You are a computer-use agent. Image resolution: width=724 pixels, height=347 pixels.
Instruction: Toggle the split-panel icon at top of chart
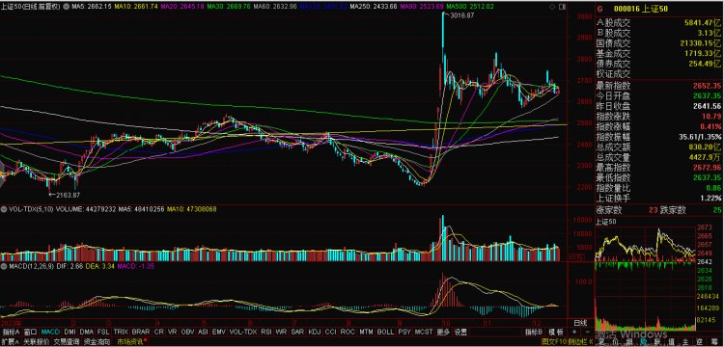[562, 7]
